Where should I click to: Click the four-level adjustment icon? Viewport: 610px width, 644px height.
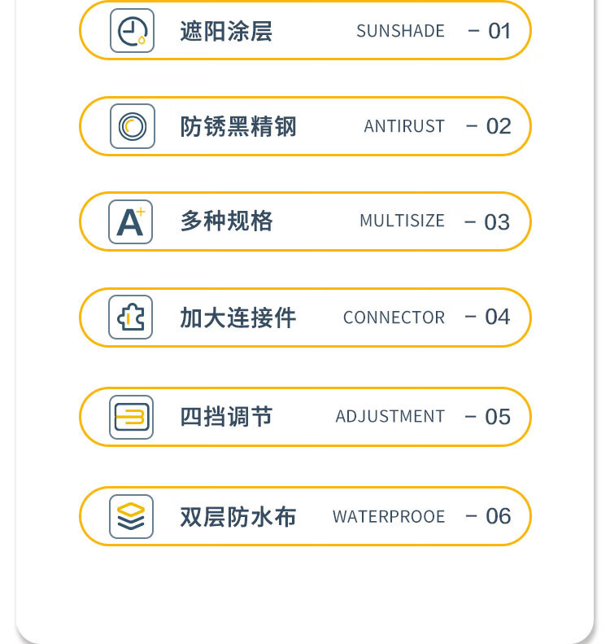pos(131,417)
